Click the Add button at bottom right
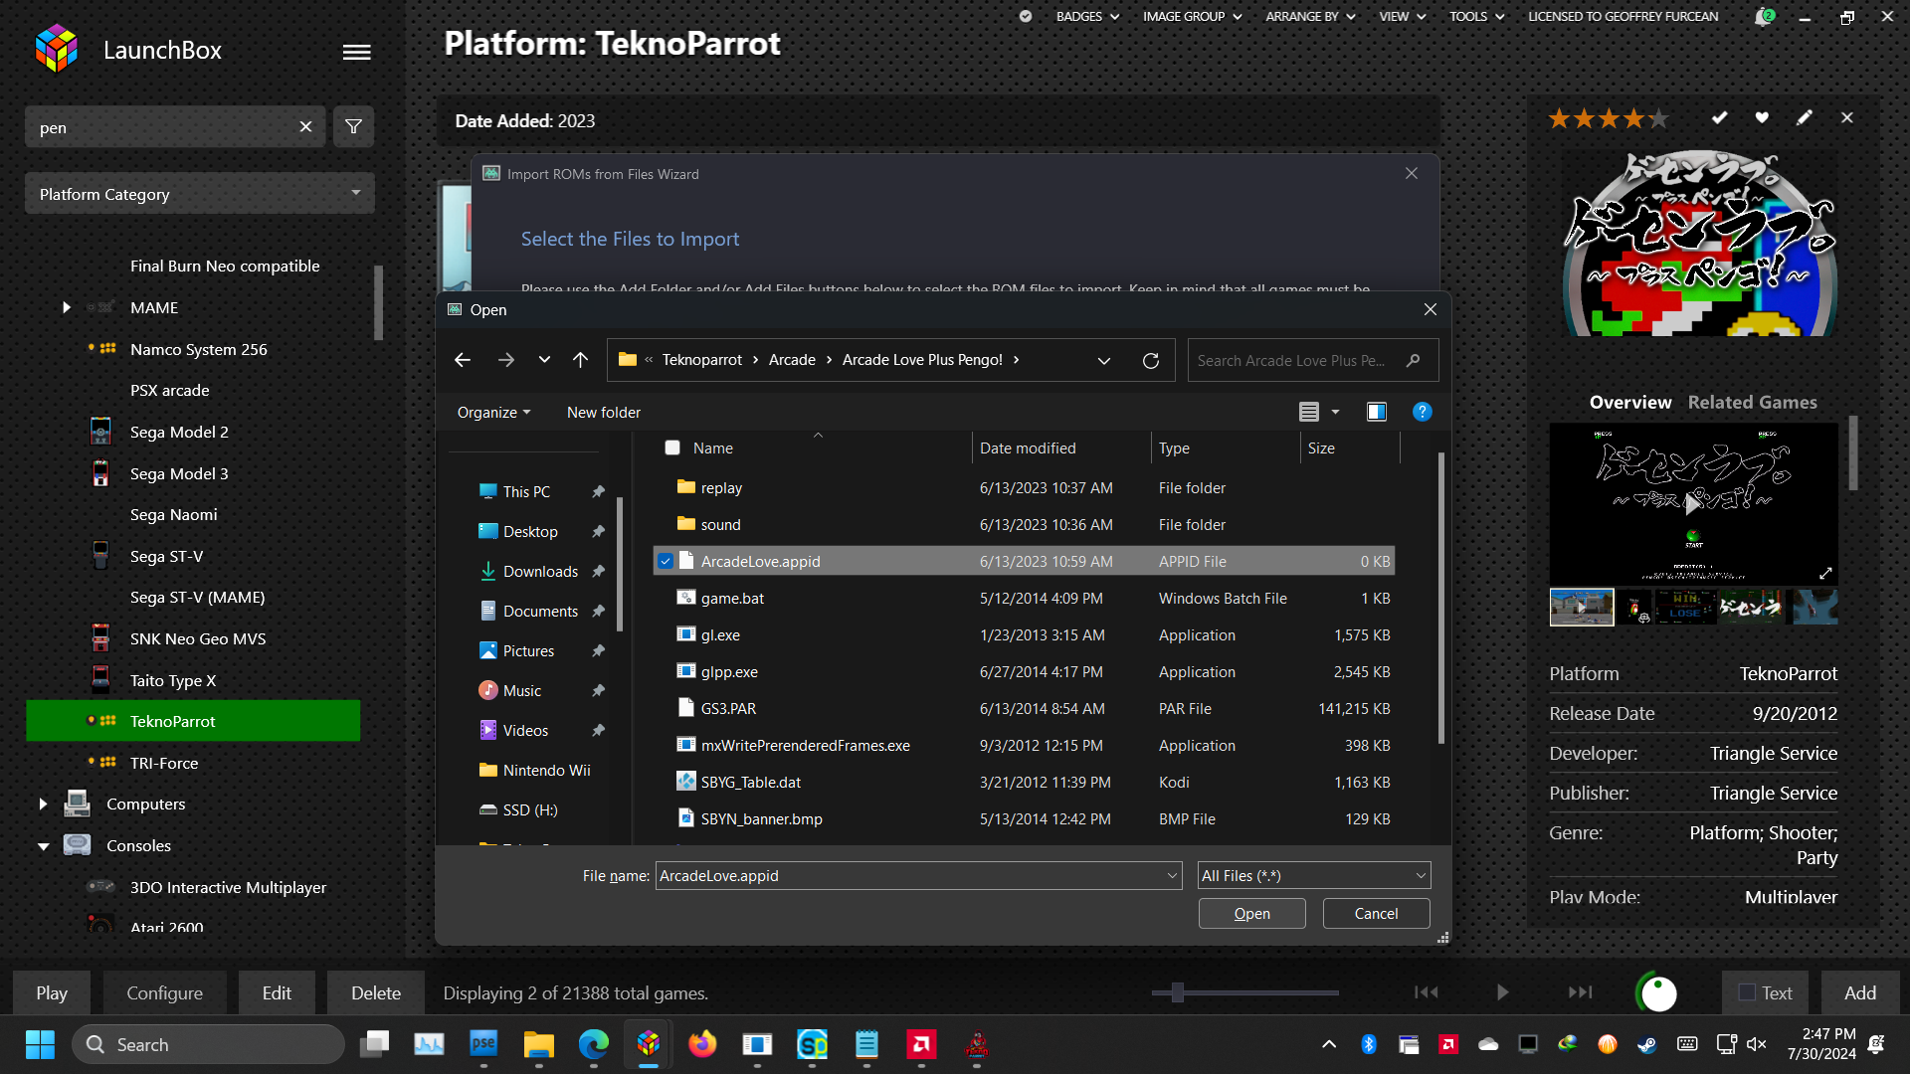The width and height of the screenshot is (1910, 1074). [1859, 992]
